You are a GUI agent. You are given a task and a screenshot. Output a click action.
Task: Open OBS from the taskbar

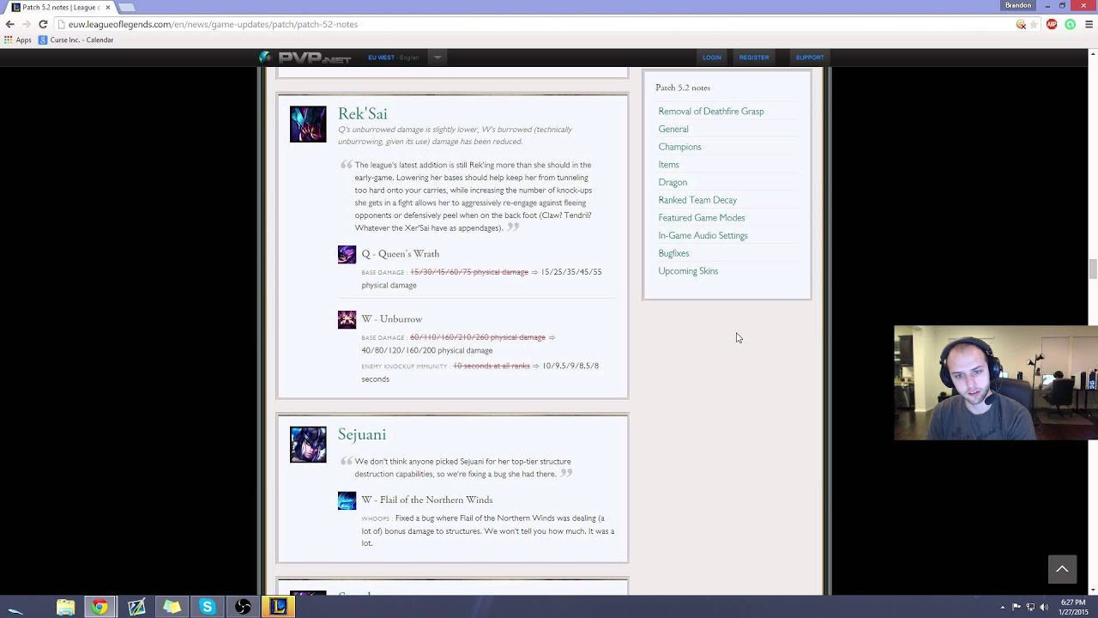pyautogui.click(x=243, y=608)
